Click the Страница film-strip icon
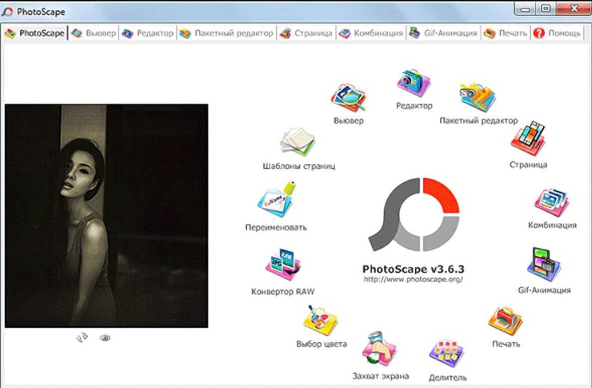Screen dimensions: 592x388 (x=528, y=139)
